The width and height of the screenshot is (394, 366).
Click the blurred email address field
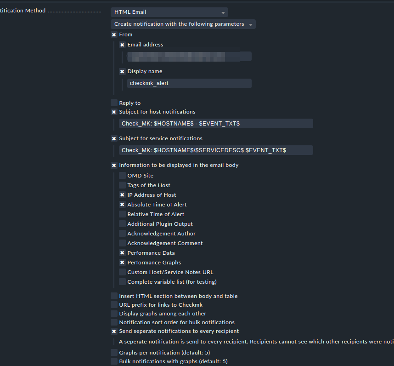[x=189, y=57]
